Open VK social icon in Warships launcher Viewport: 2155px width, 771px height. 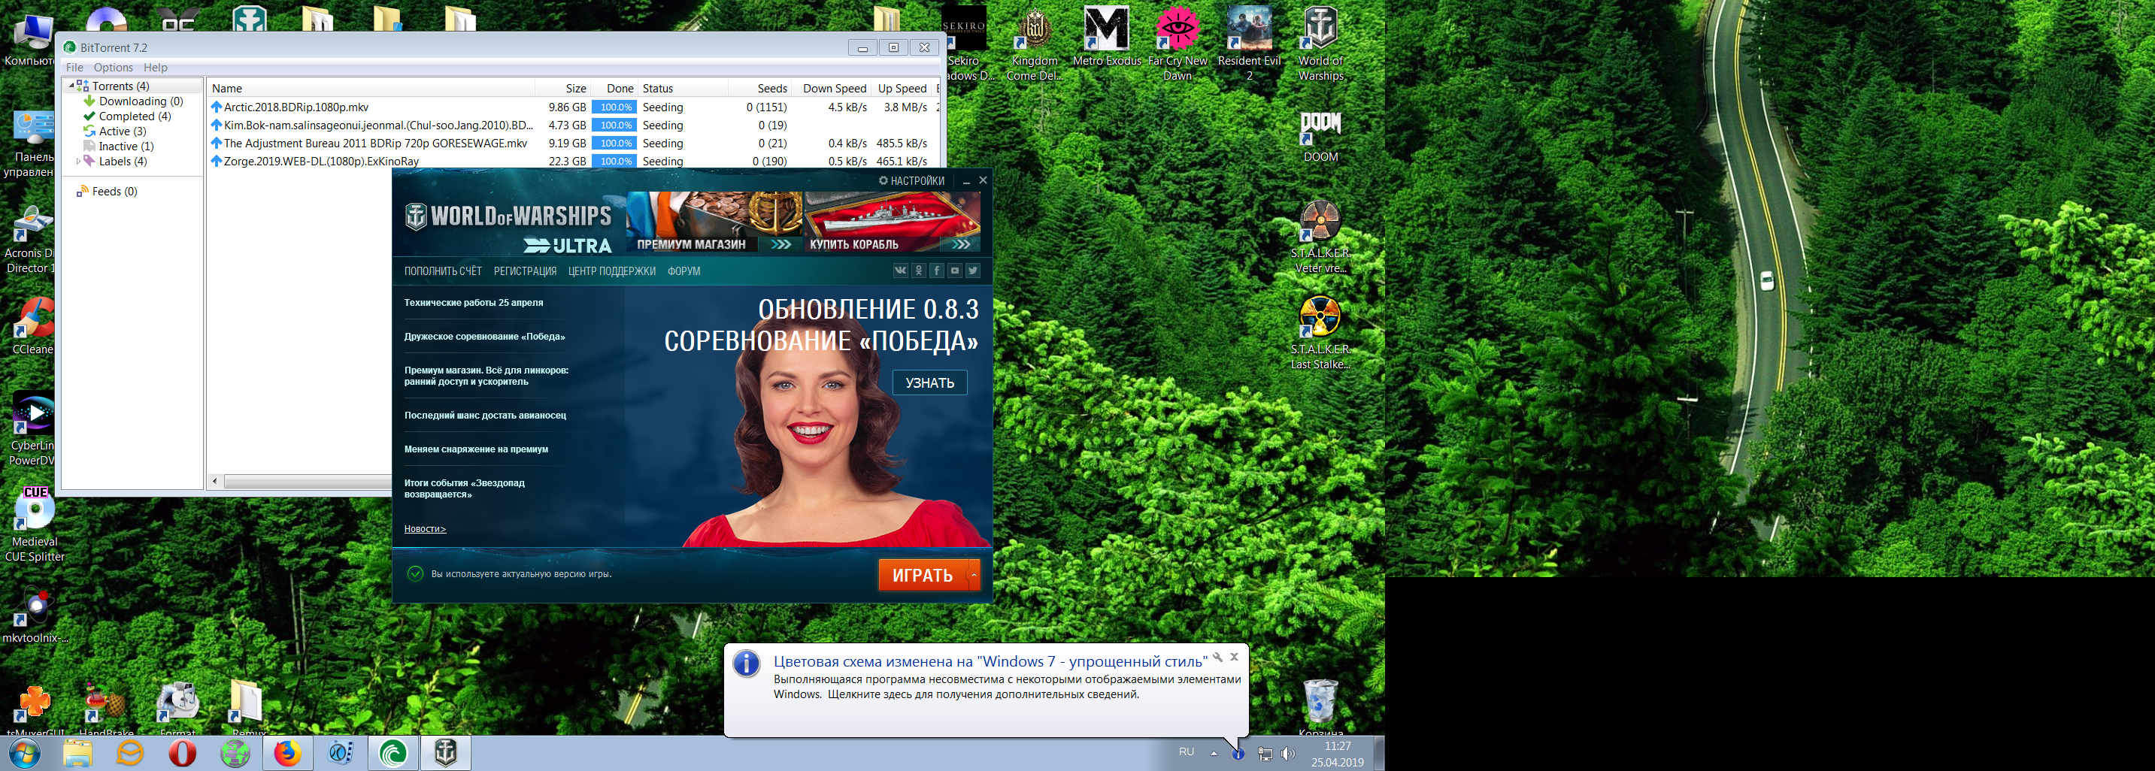900,270
